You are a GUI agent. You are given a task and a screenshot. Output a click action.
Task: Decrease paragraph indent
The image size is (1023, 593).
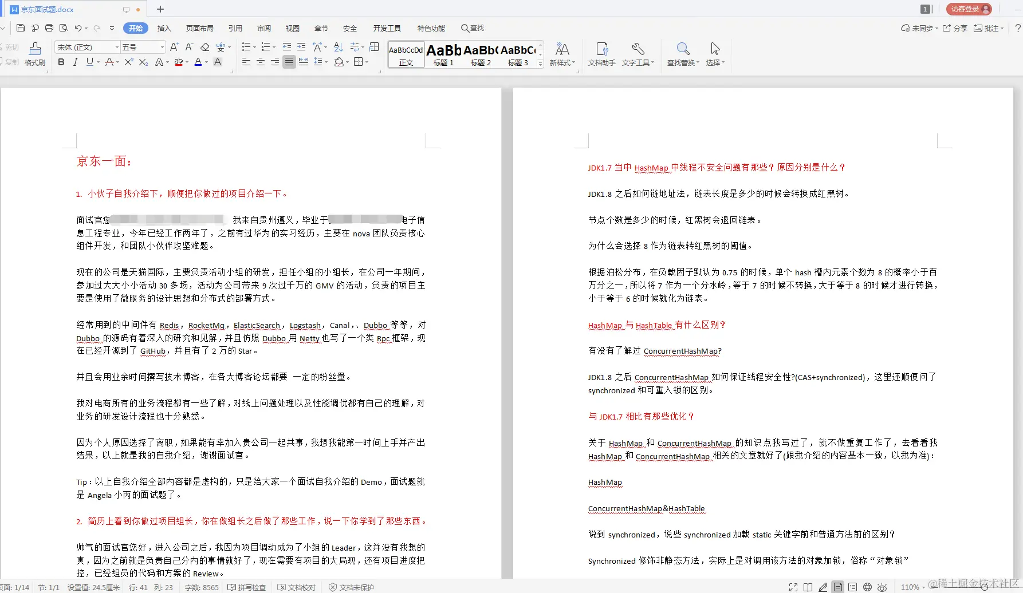[x=287, y=47]
